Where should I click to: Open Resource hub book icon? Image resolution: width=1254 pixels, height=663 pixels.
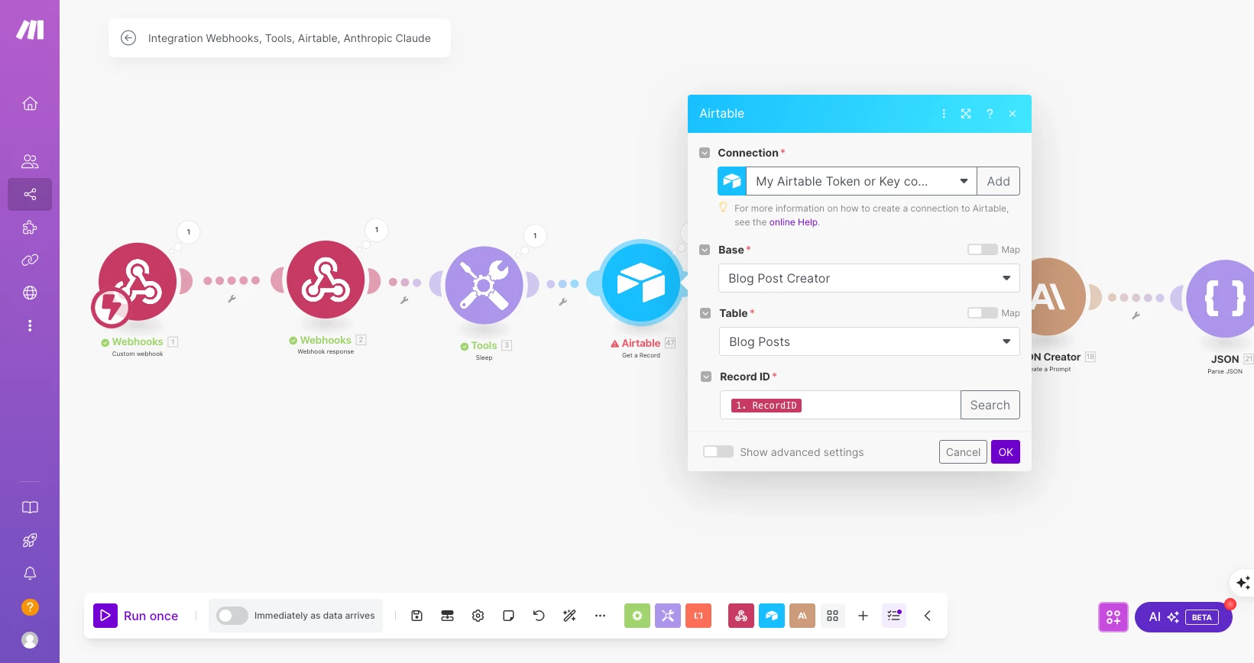click(30, 507)
